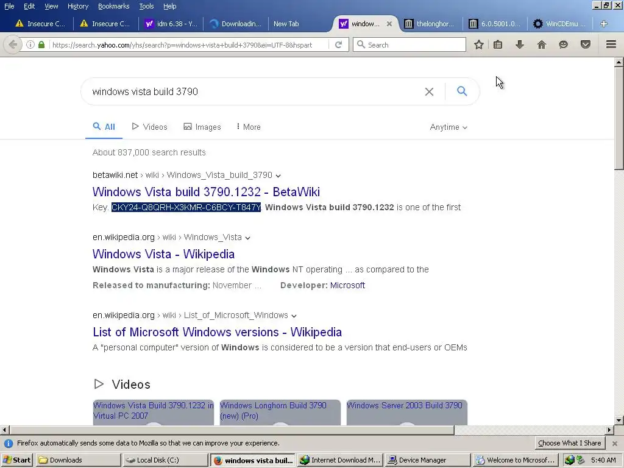Dismiss the Firefox data notification bar
This screenshot has width=624, height=468.
click(615, 444)
